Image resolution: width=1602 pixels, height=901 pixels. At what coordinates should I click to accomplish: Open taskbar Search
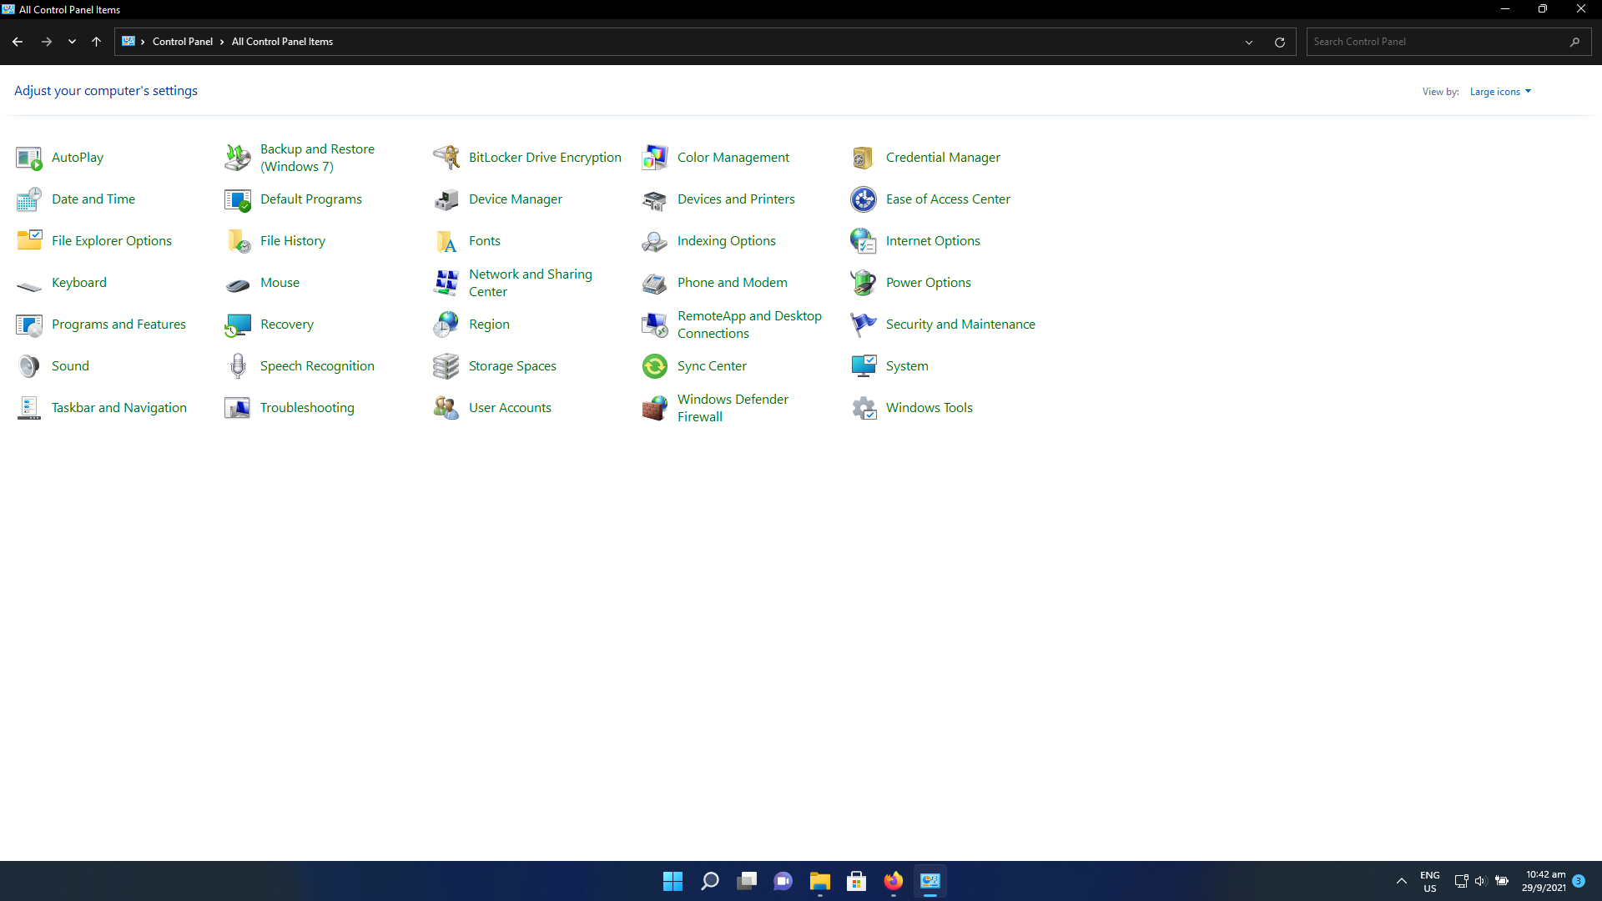710,881
